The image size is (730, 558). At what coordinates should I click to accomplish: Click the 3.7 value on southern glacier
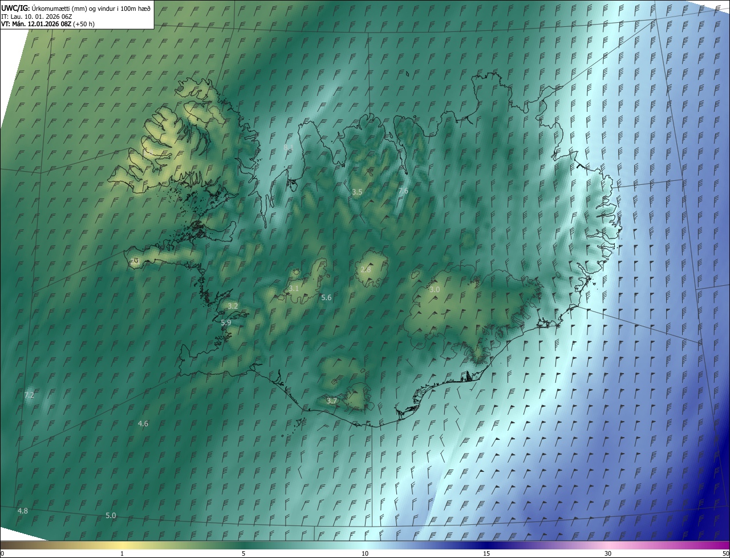pyautogui.click(x=332, y=401)
